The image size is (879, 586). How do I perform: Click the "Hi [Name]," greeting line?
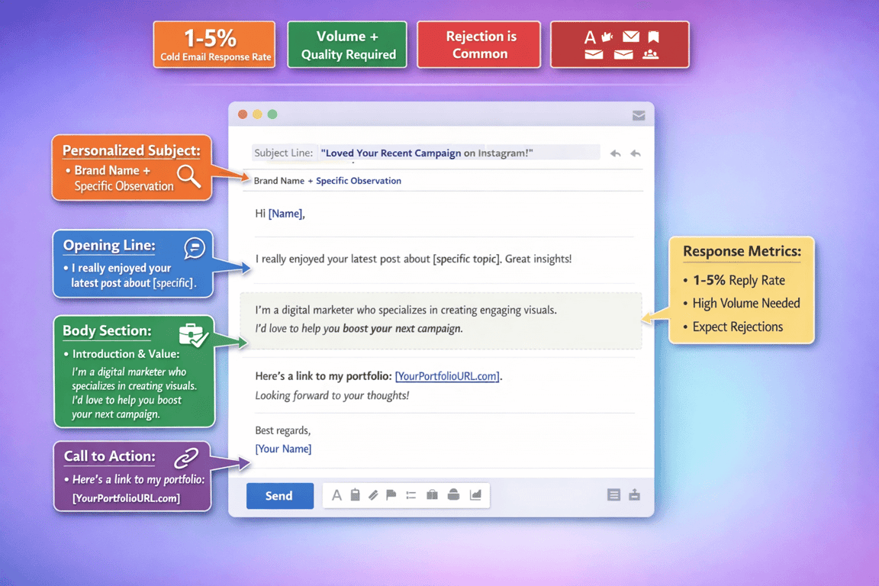[x=280, y=214]
